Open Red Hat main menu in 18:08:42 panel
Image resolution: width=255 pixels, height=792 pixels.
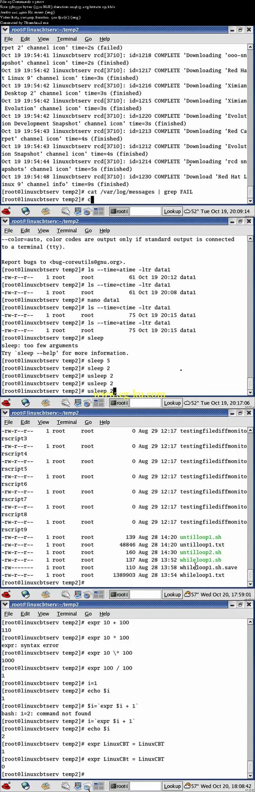[6, 786]
